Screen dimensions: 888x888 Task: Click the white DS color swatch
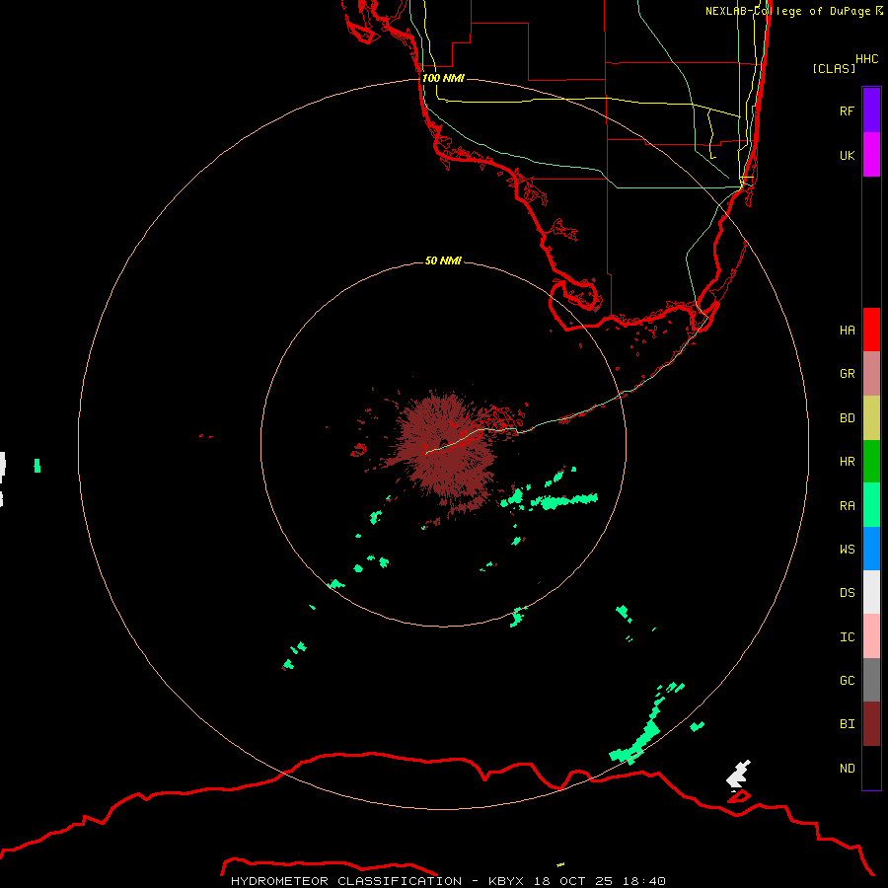(871, 592)
